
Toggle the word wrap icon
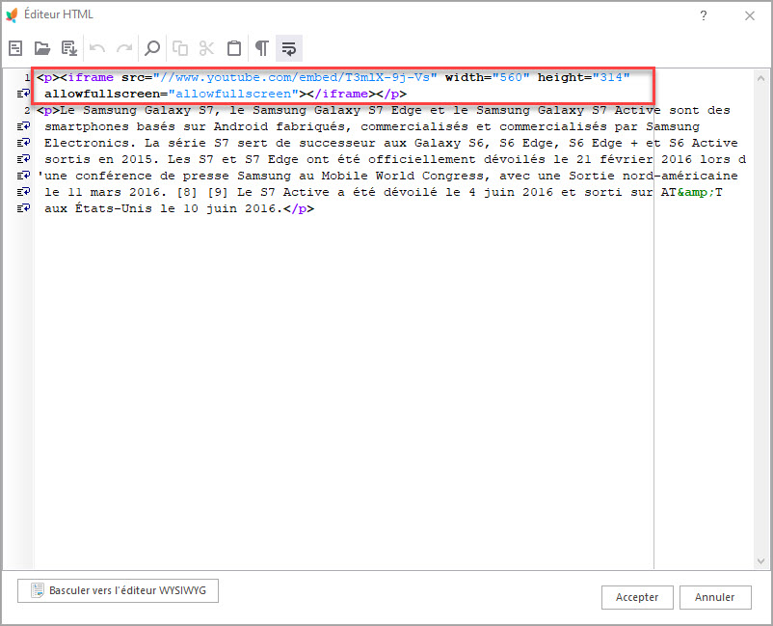coord(289,48)
